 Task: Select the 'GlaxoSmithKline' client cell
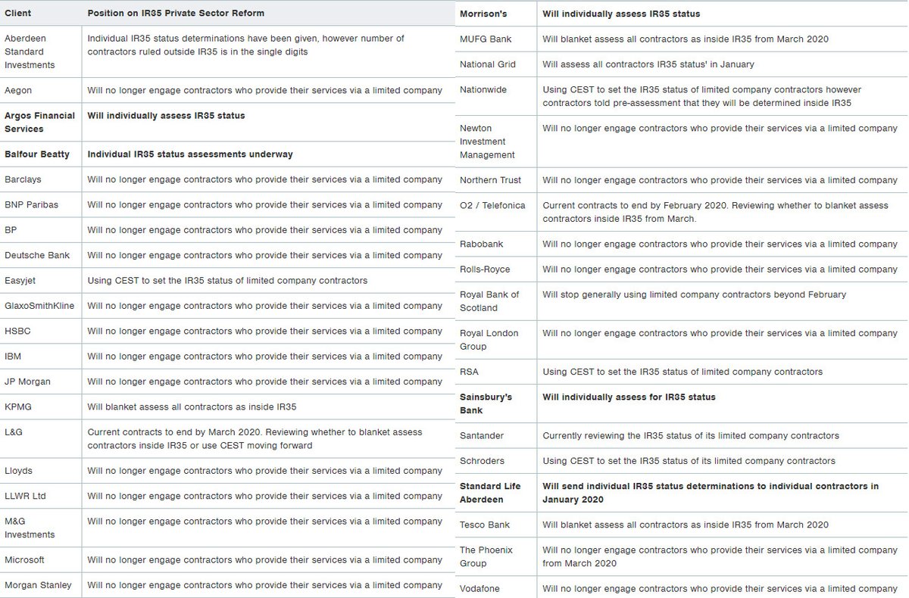tap(39, 306)
